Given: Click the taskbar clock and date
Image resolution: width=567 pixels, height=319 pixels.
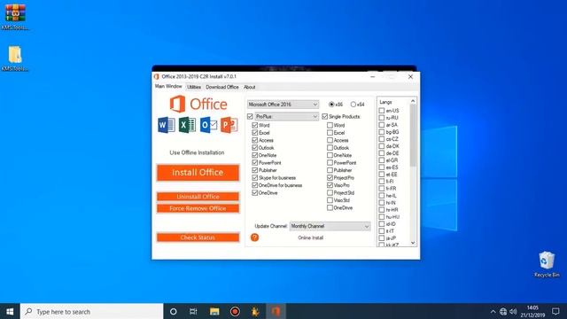Looking at the screenshot, I should click(533, 311).
